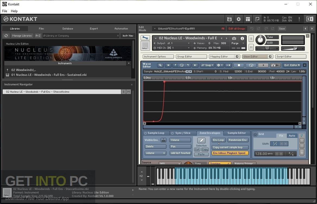Click the Manage Libraries button
The image size is (317, 204).
tap(22, 36)
